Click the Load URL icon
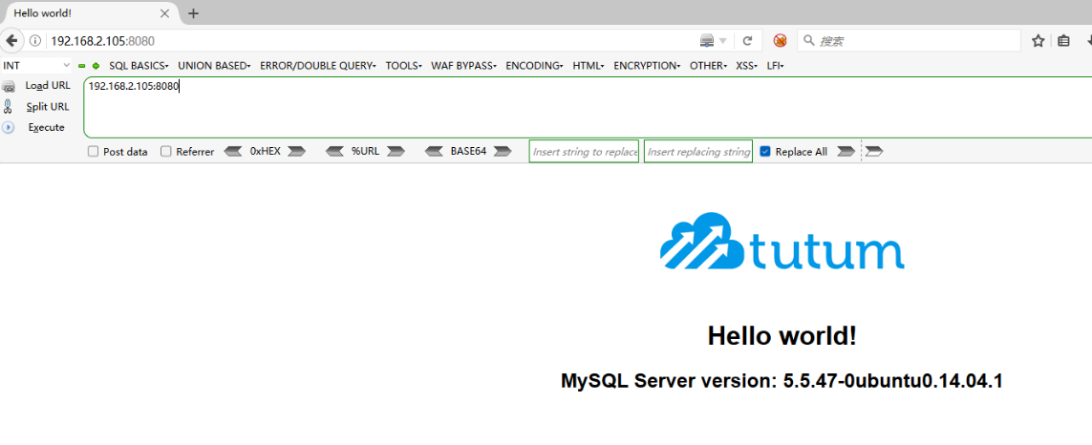The height and width of the screenshot is (445, 1092). 9,86
